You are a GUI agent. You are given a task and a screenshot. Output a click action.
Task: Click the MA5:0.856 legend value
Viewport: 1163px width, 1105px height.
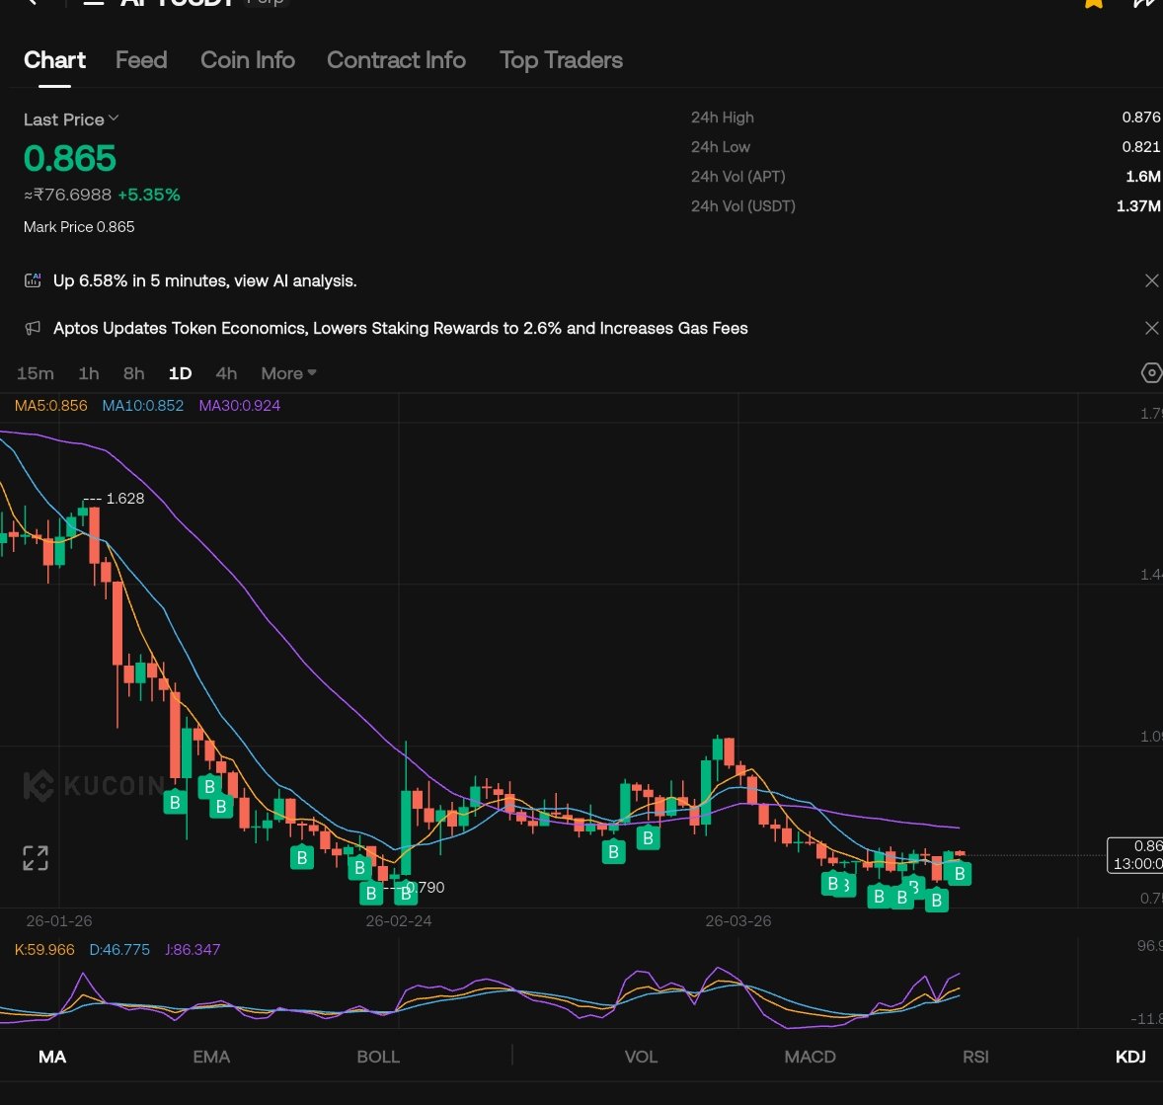click(51, 405)
